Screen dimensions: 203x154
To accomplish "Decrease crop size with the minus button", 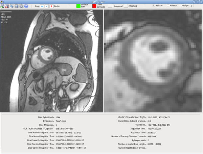I will point(47,6).
